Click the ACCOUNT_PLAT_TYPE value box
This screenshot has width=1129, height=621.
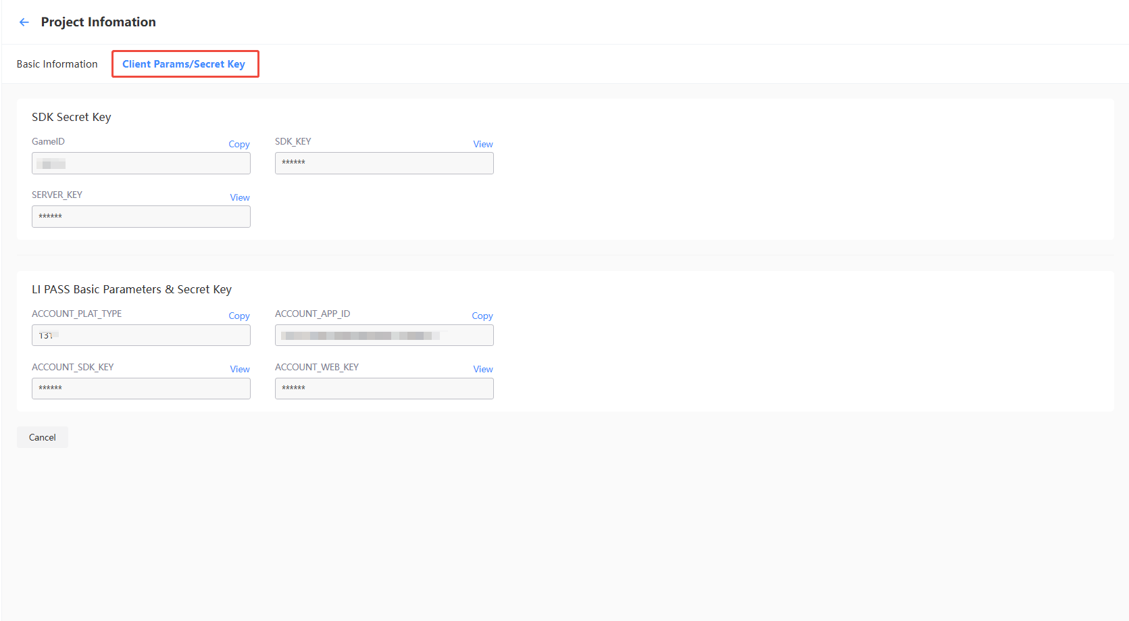pyautogui.click(x=141, y=334)
